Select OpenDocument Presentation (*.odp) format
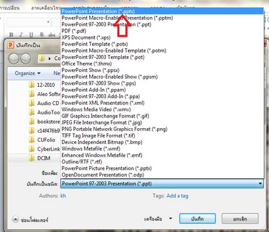269x232 pixels. point(103,175)
